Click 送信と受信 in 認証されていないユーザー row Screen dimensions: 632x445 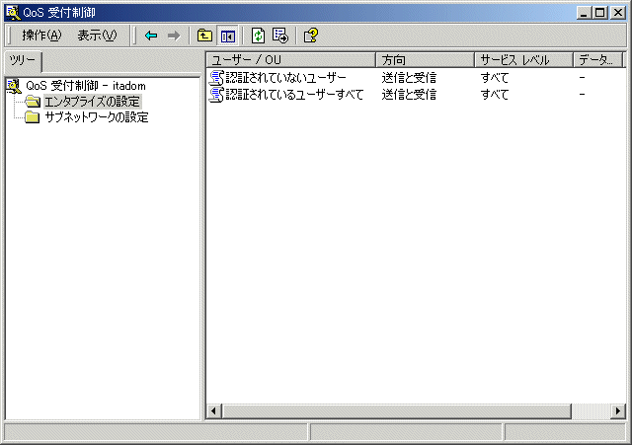click(409, 77)
